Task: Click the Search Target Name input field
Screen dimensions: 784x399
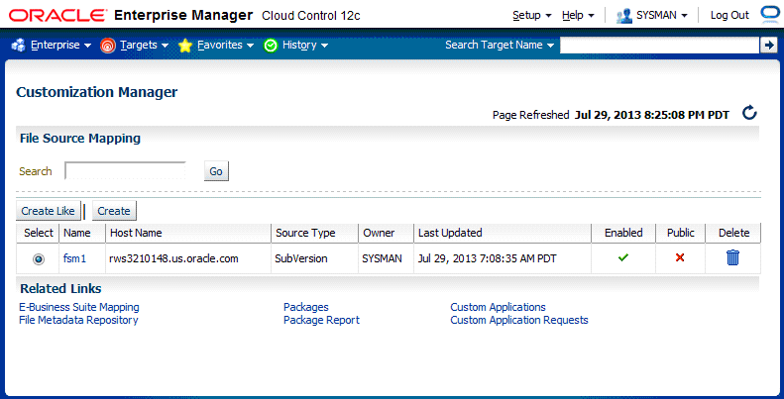Action: click(x=659, y=45)
